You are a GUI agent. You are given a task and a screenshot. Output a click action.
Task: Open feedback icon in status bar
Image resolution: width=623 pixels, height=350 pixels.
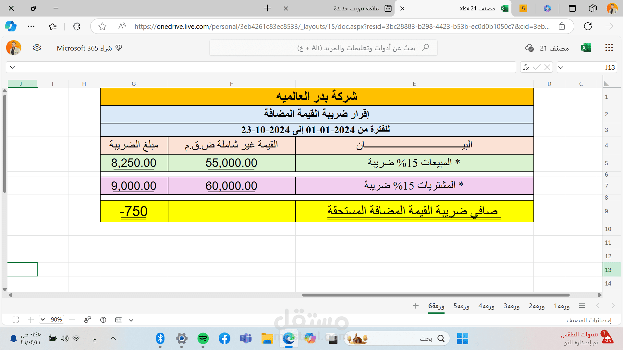click(88, 320)
